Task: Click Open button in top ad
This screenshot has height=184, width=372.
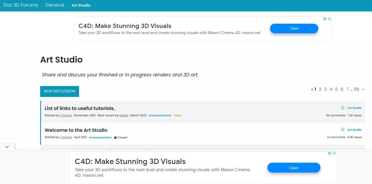Action: pyautogui.click(x=294, y=28)
